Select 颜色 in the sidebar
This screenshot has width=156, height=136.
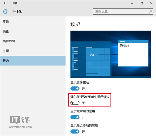click(6, 31)
